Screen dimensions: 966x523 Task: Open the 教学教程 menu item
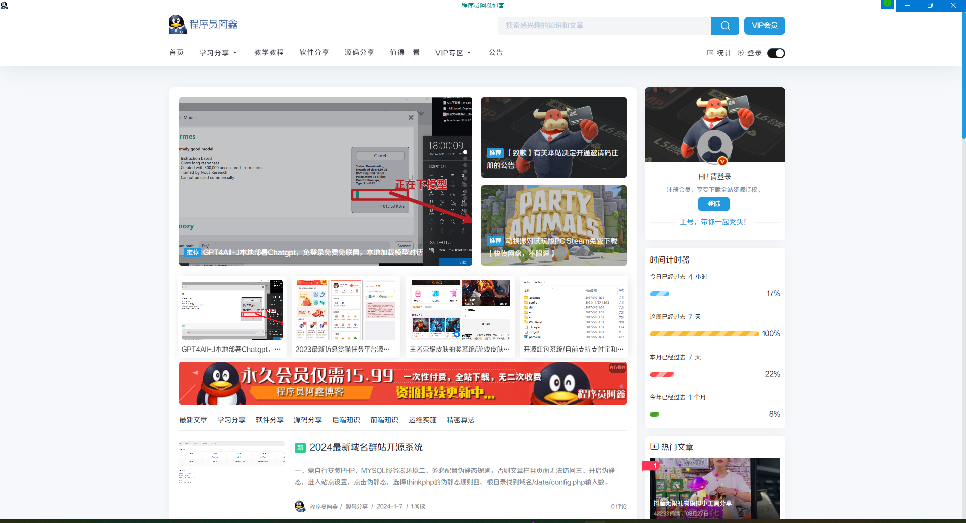[x=269, y=53]
